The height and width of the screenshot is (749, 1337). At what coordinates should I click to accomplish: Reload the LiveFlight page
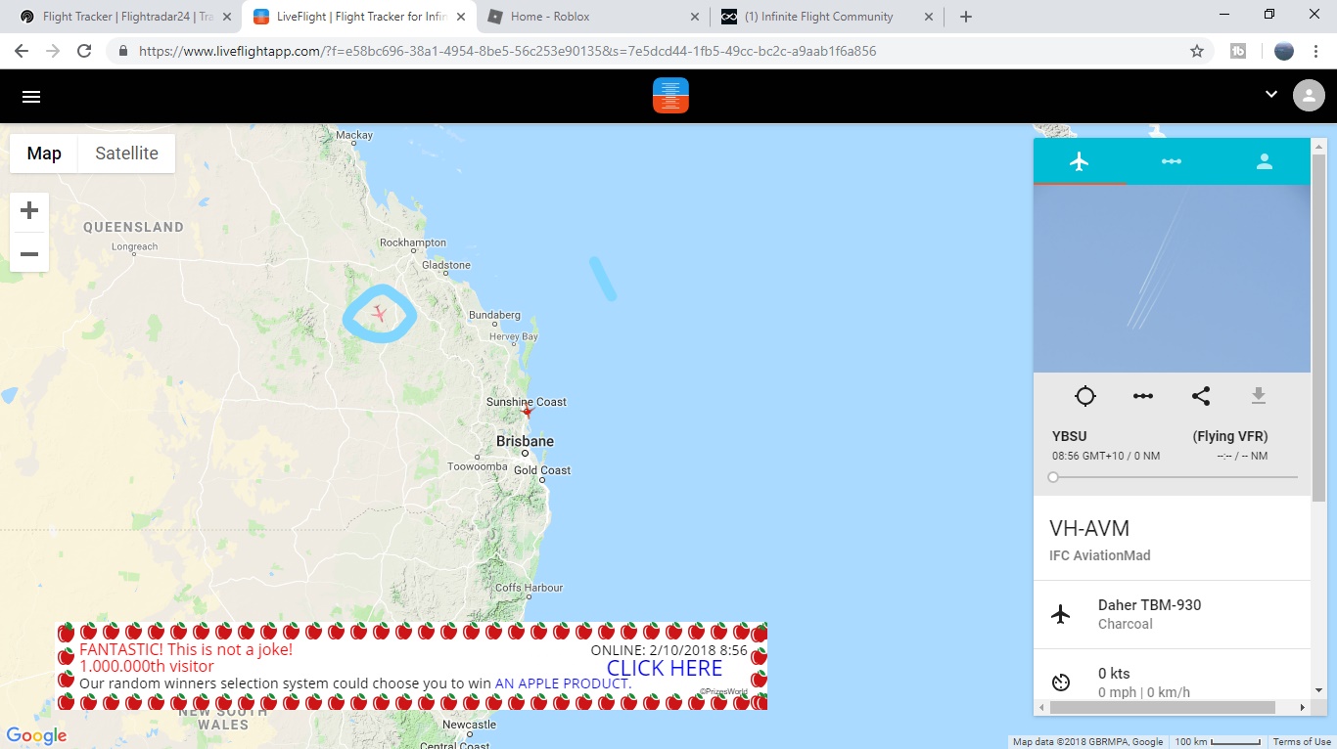[x=84, y=51]
